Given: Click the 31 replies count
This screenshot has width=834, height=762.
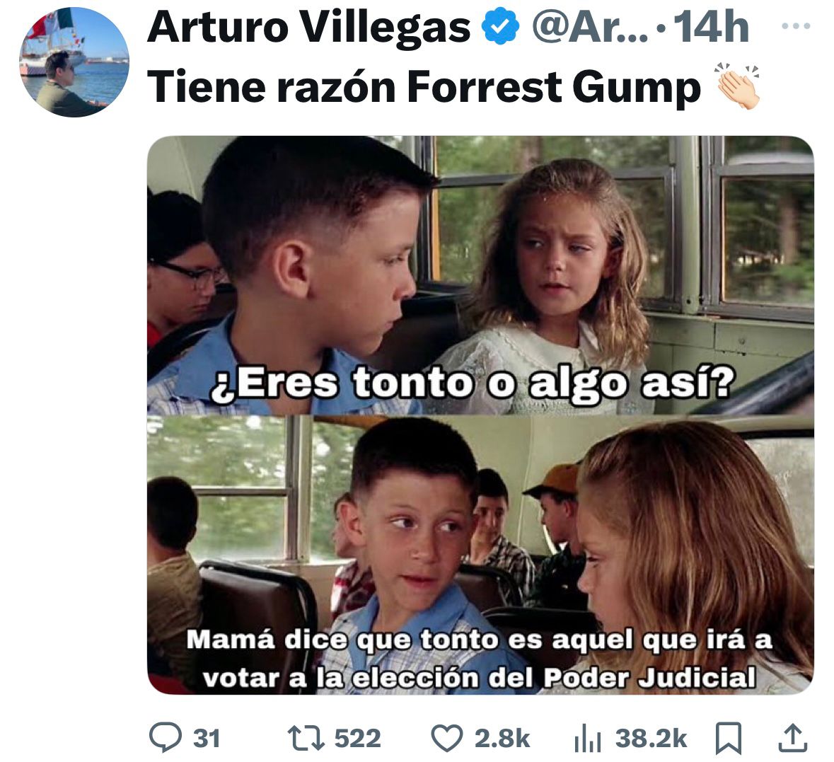Looking at the screenshot, I should (207, 739).
